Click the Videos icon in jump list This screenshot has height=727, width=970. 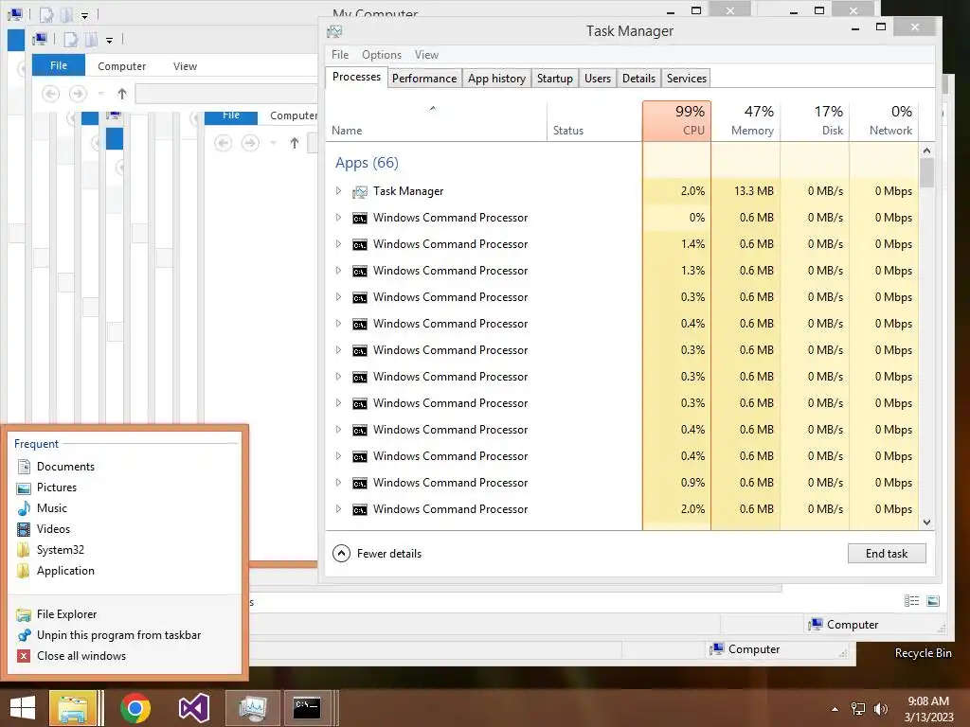pos(24,529)
